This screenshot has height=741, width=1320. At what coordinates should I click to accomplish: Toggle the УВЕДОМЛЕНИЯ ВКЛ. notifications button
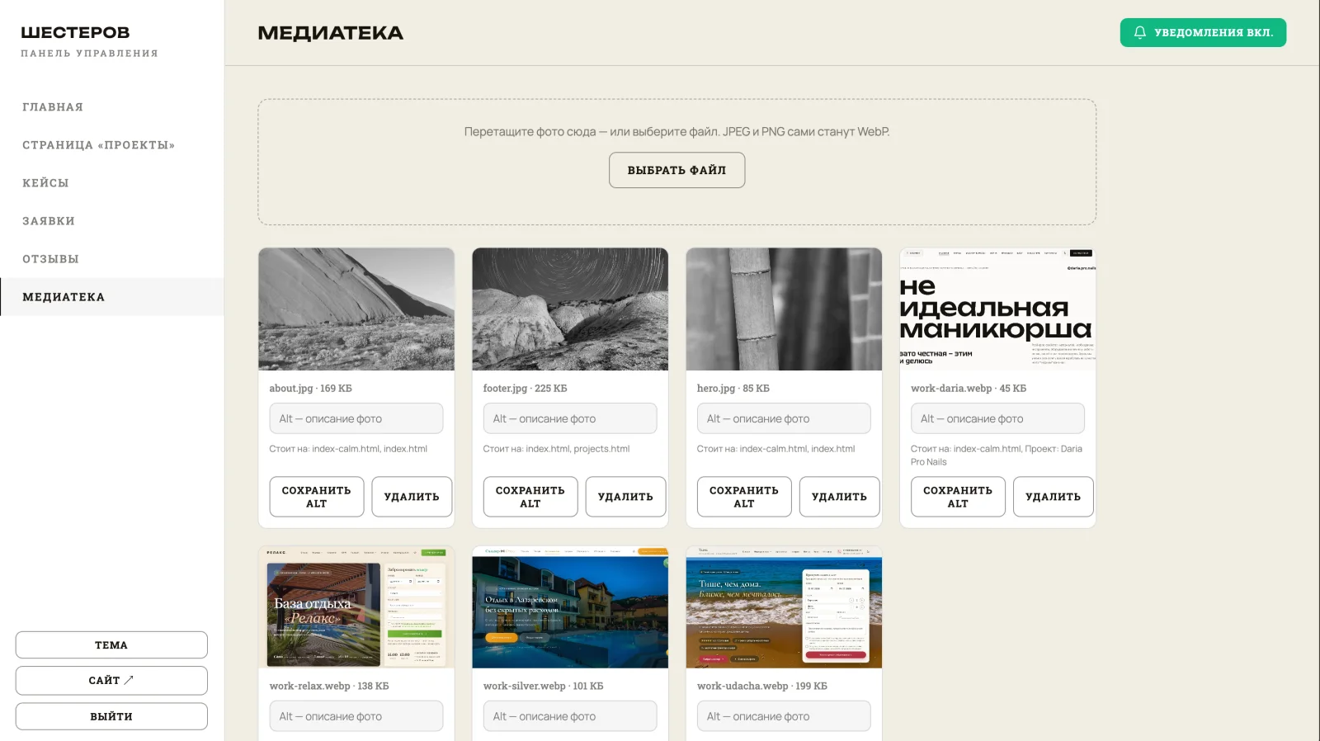click(x=1203, y=32)
